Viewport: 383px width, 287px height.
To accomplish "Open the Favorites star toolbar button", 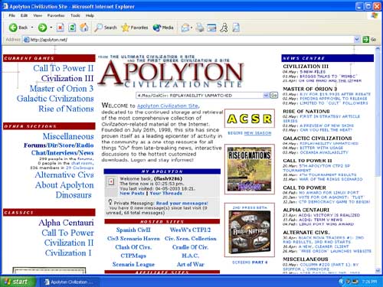I will coord(135,28).
